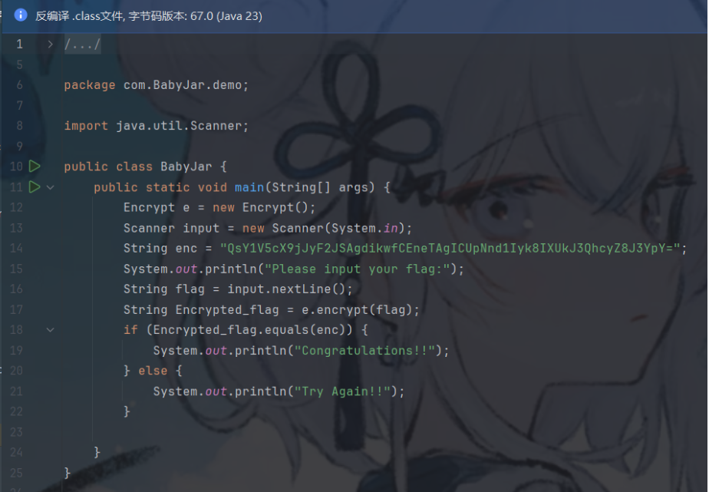The image size is (709, 492).
Task: Run BabyJar class via gutter icon
Action: click(x=35, y=167)
